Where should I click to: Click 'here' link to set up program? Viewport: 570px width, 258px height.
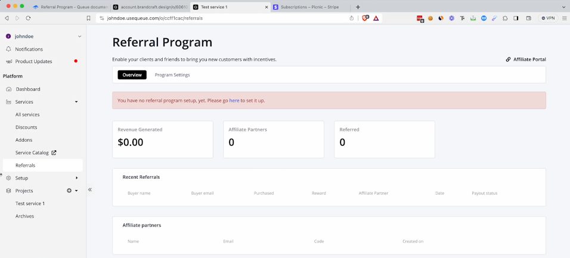click(x=234, y=101)
